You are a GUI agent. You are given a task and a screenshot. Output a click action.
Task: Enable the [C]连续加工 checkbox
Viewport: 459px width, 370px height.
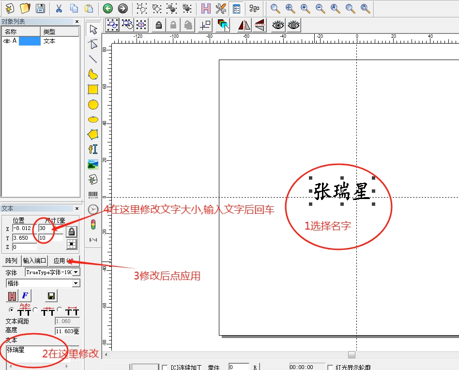165,367
